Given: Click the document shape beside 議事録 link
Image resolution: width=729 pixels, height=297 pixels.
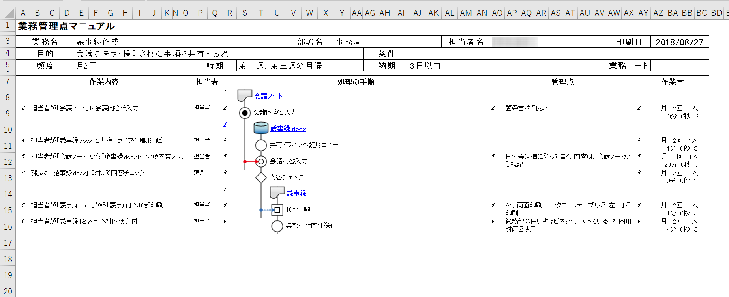Looking at the screenshot, I should click(x=277, y=192).
